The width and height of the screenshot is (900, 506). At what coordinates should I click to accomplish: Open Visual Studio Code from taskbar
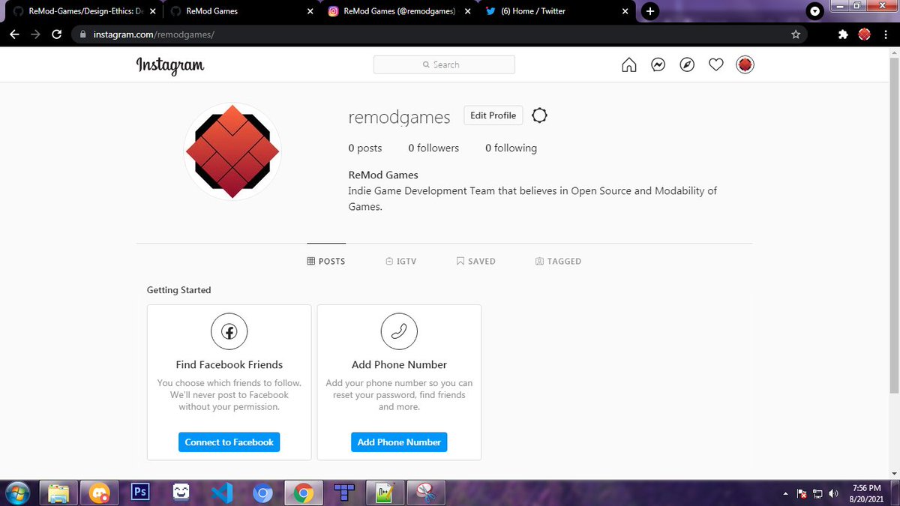click(222, 493)
